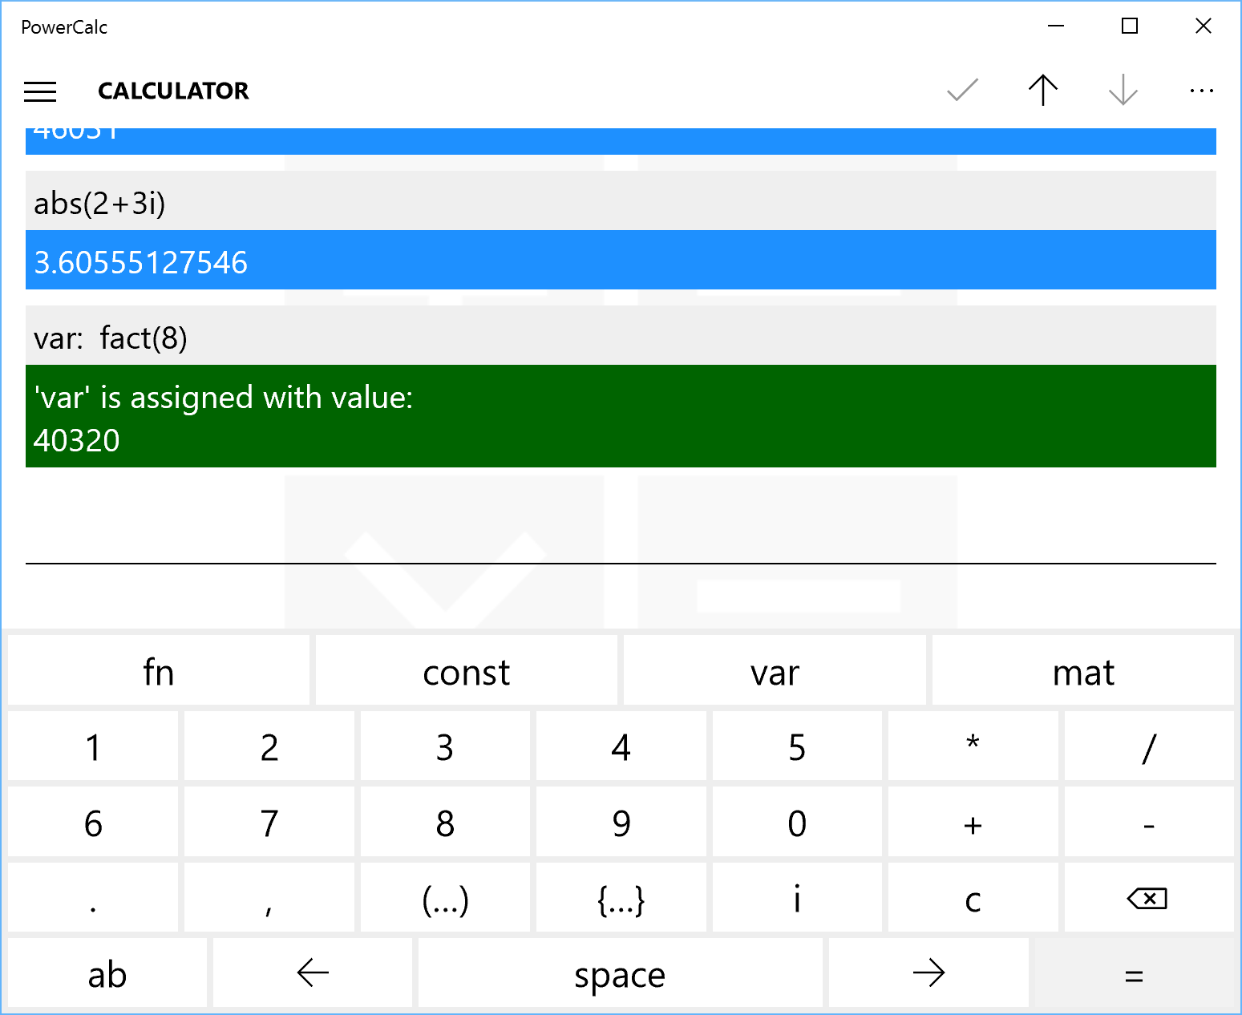The height and width of the screenshot is (1015, 1242).
Task: Click the up arrow history icon
Action: coord(1042,91)
